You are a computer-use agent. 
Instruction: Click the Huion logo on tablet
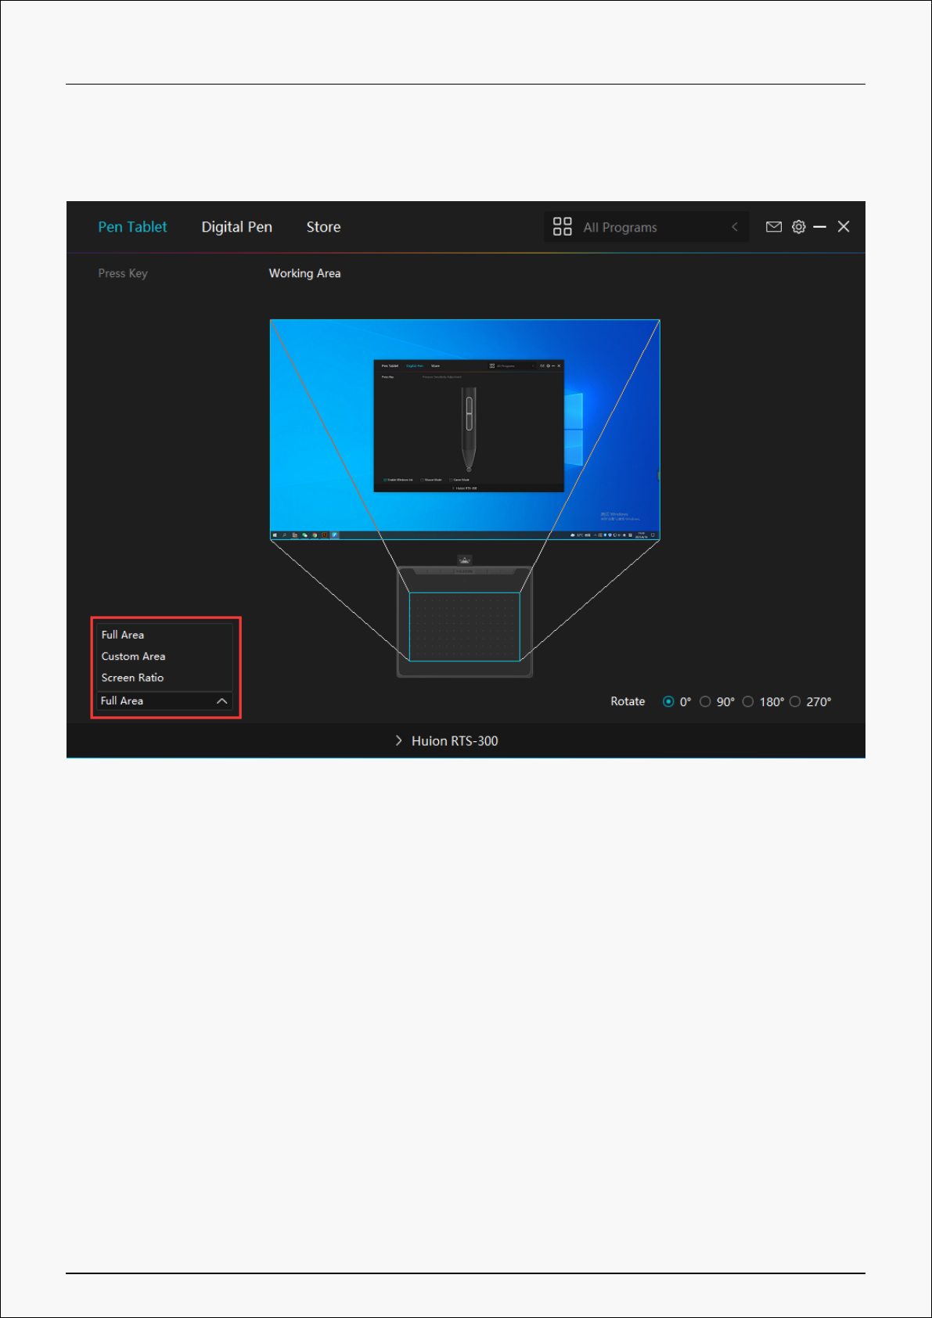465,560
